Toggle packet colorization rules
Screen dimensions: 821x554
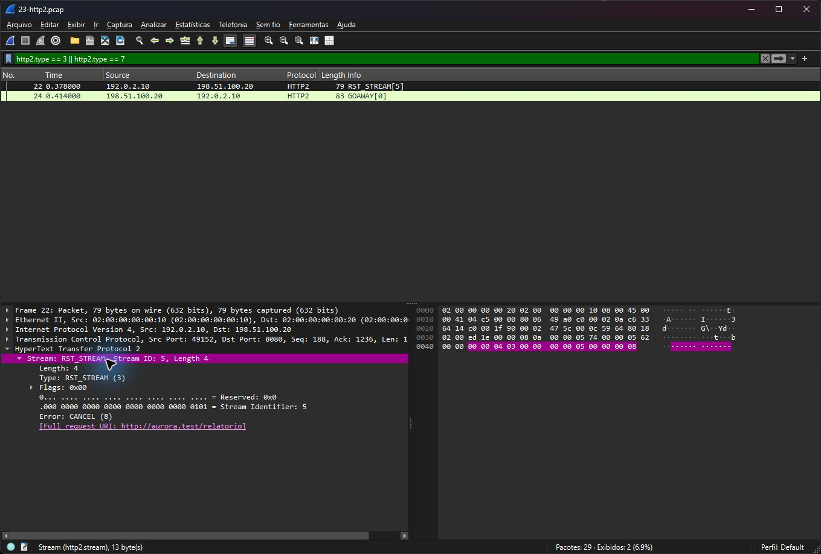click(250, 40)
